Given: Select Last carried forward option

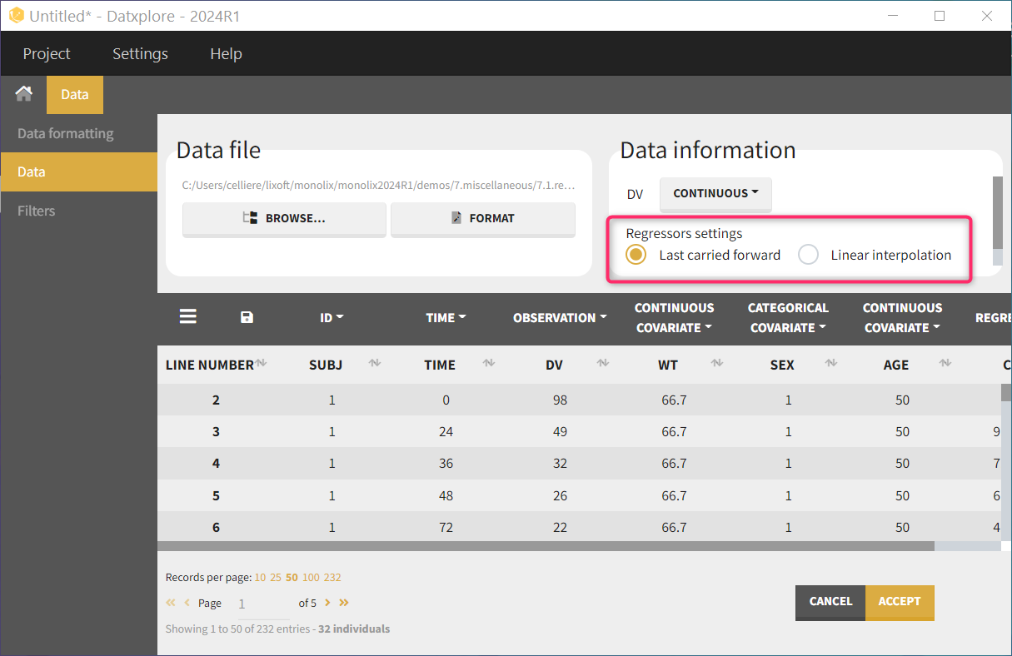Looking at the screenshot, I should [x=636, y=255].
